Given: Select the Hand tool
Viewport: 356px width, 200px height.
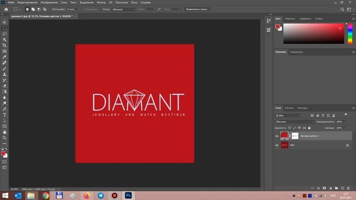Looking at the screenshot, I should point(4,132).
